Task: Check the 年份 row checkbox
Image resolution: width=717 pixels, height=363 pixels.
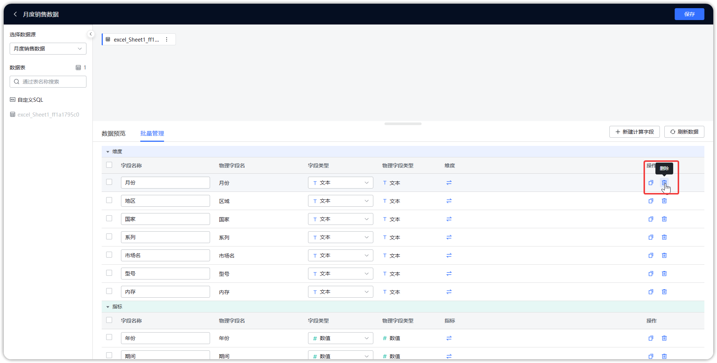Action: (109, 337)
